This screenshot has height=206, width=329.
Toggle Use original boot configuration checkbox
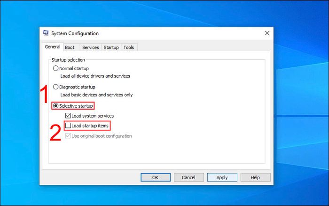68,135
